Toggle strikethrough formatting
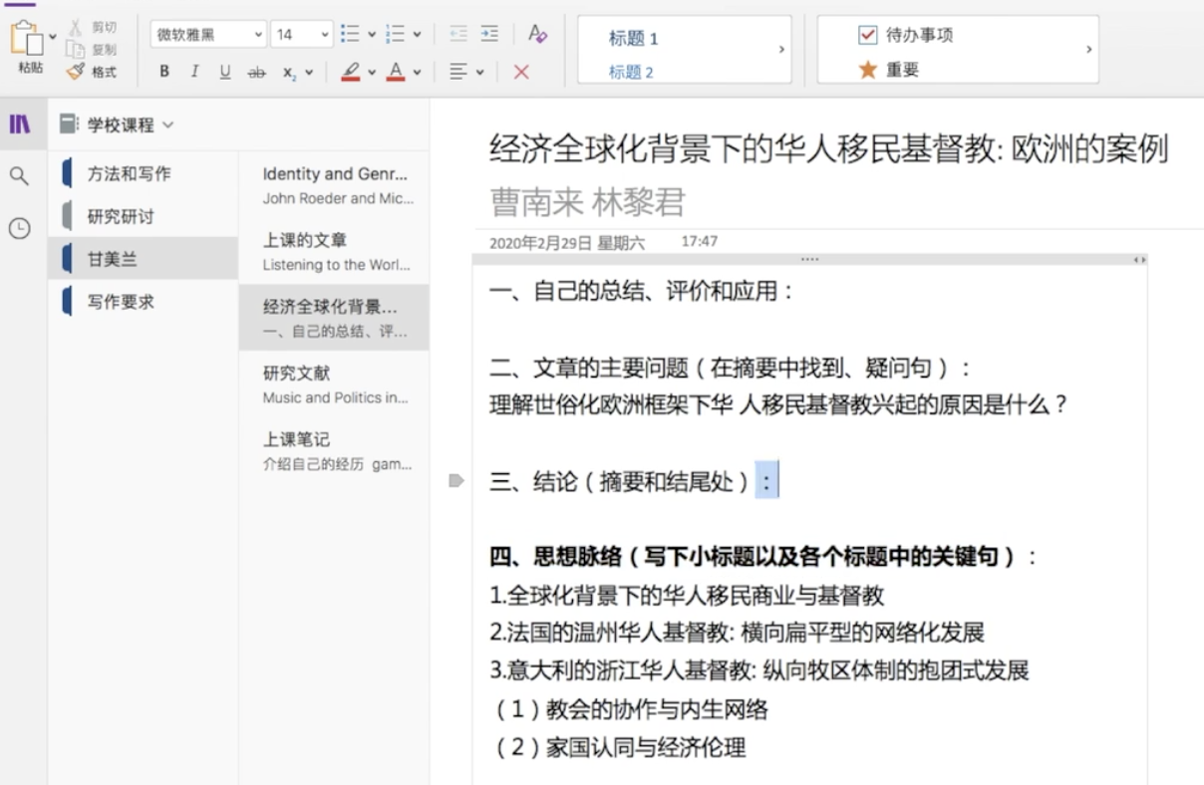 257,72
